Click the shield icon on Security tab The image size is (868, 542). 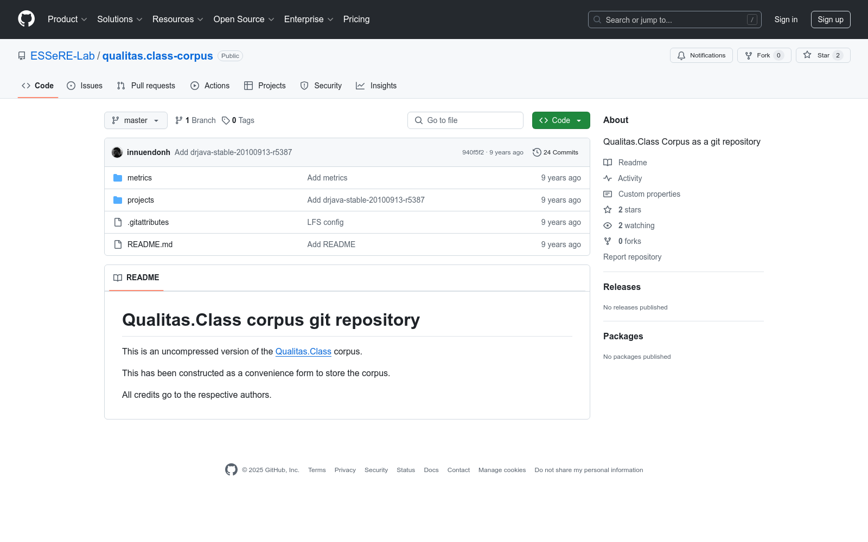point(304,86)
